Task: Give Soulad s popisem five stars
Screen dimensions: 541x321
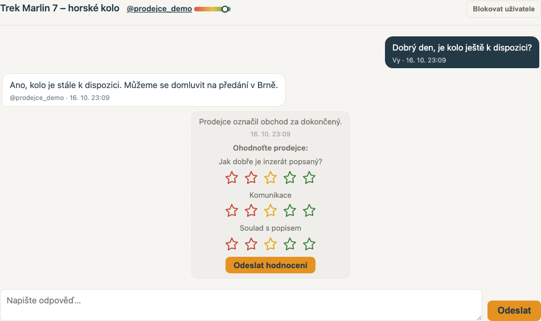Action: pyautogui.click(x=309, y=244)
